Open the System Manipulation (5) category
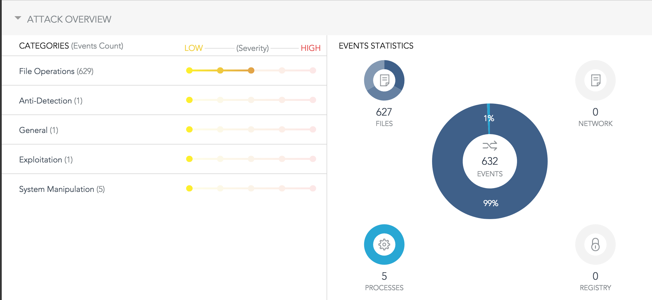This screenshot has height=300, width=652. click(62, 189)
